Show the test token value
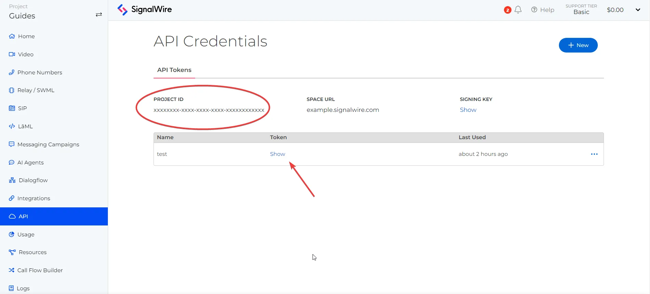This screenshot has height=294, width=650. click(x=277, y=154)
